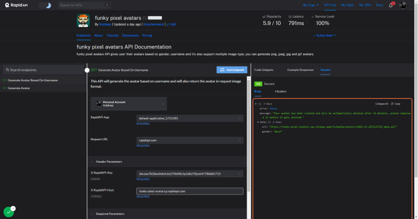Image resolution: width=418 pixels, height=219 pixels.
Task: Open Docs link
Action: click(379, 5)
